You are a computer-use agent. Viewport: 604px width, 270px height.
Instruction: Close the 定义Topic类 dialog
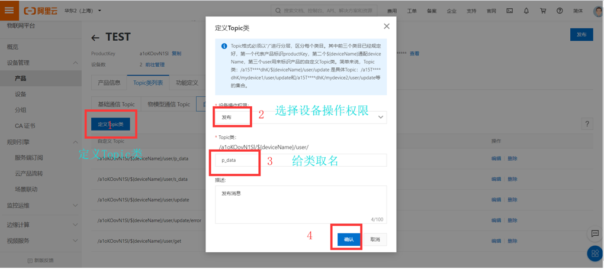[386, 26]
